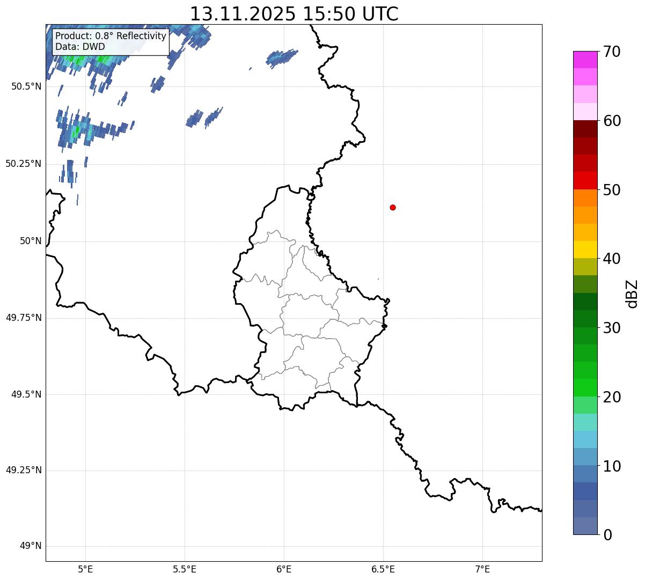Click the dBZ colorbar axis label
Image resolution: width=645 pixels, height=580 pixels.
[x=632, y=293]
